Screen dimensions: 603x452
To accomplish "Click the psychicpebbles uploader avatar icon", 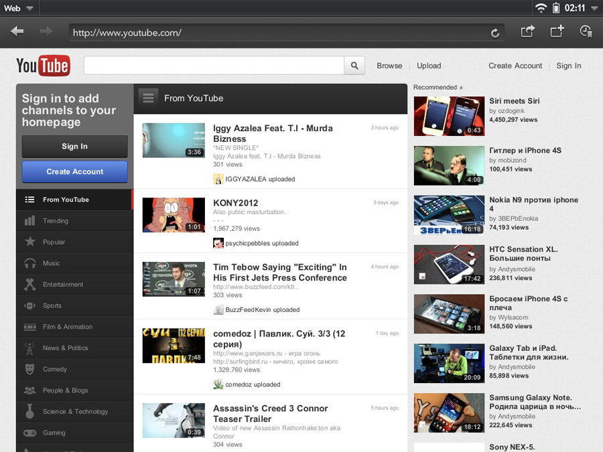I will (x=218, y=243).
